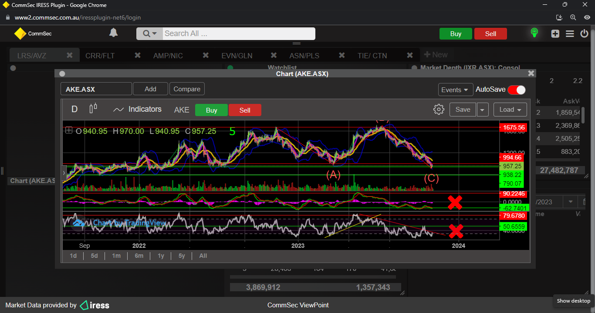This screenshot has width=595, height=313.
Task: Close the AMP/NIC tab
Action: click(206, 55)
